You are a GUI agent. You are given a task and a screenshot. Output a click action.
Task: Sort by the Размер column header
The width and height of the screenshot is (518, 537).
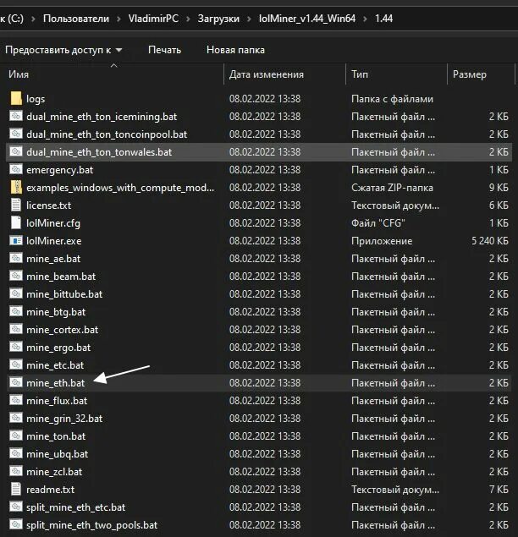(469, 74)
